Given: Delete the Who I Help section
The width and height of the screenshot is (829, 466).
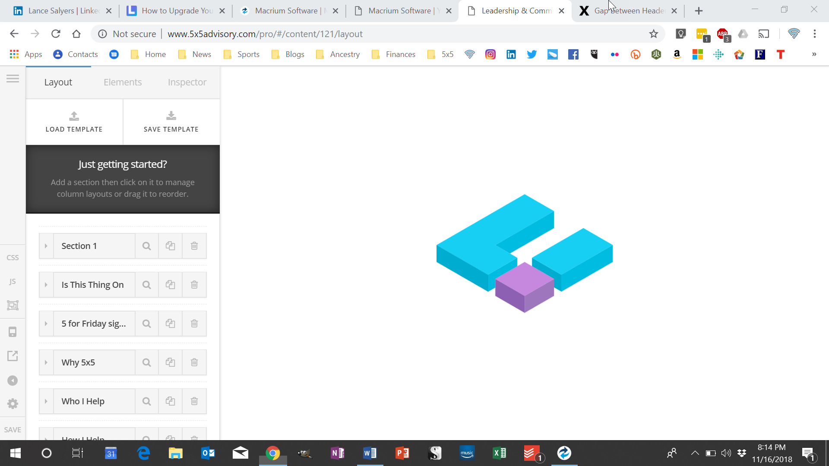Looking at the screenshot, I should tap(194, 401).
